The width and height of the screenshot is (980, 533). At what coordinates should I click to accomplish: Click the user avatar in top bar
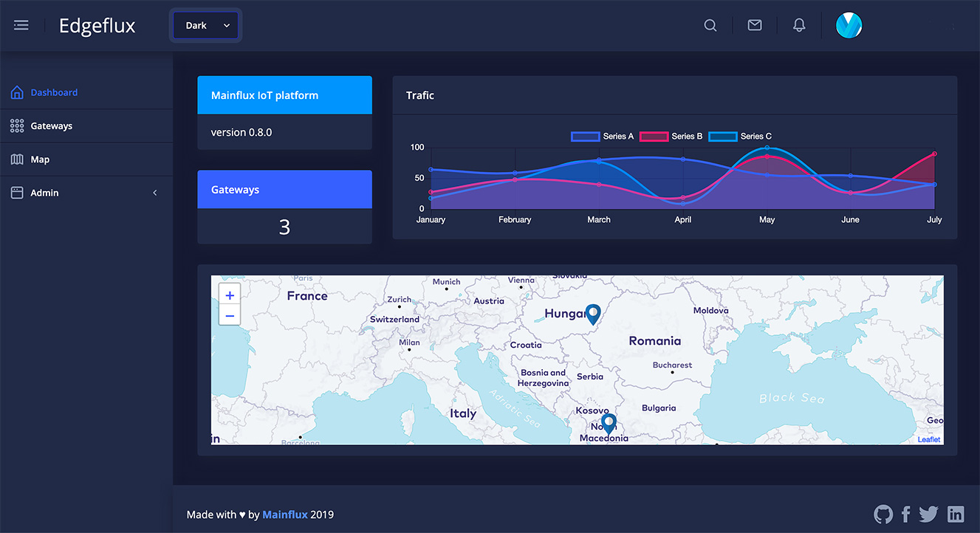pyautogui.click(x=849, y=24)
